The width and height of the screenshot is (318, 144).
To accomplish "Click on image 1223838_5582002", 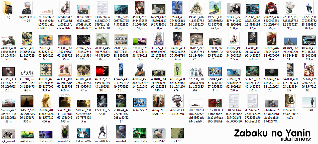I will click(102, 101).
